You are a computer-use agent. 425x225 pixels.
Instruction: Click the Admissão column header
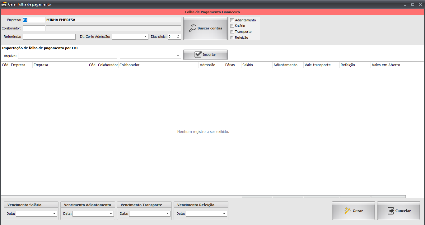coord(208,65)
